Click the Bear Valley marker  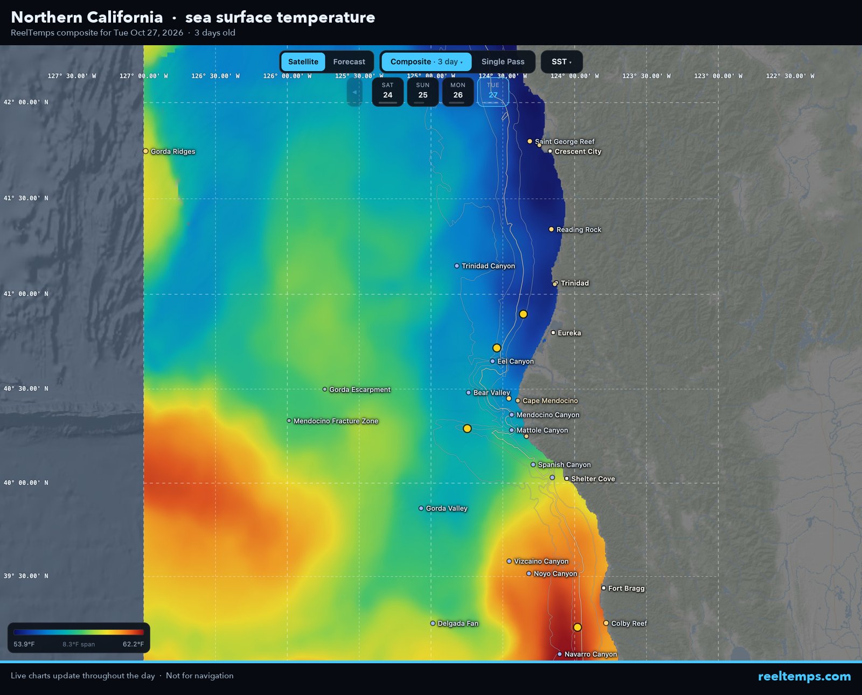[x=469, y=392]
